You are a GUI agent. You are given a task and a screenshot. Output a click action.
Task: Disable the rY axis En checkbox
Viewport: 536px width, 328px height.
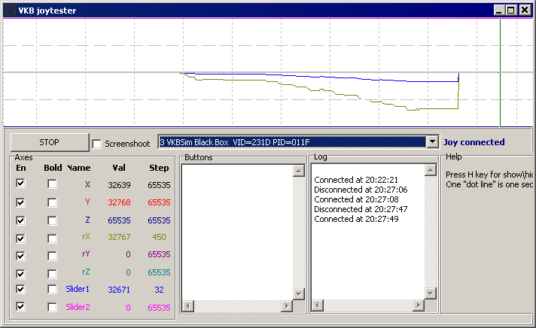pos(20,256)
